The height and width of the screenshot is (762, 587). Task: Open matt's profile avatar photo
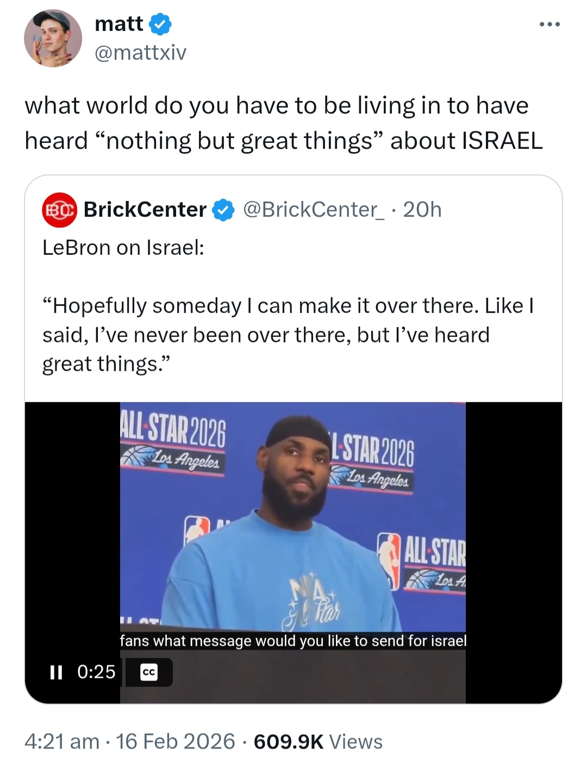[53, 38]
